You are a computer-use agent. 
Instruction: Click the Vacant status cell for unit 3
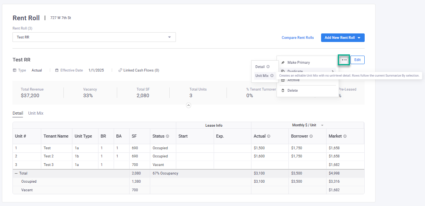[163, 164]
